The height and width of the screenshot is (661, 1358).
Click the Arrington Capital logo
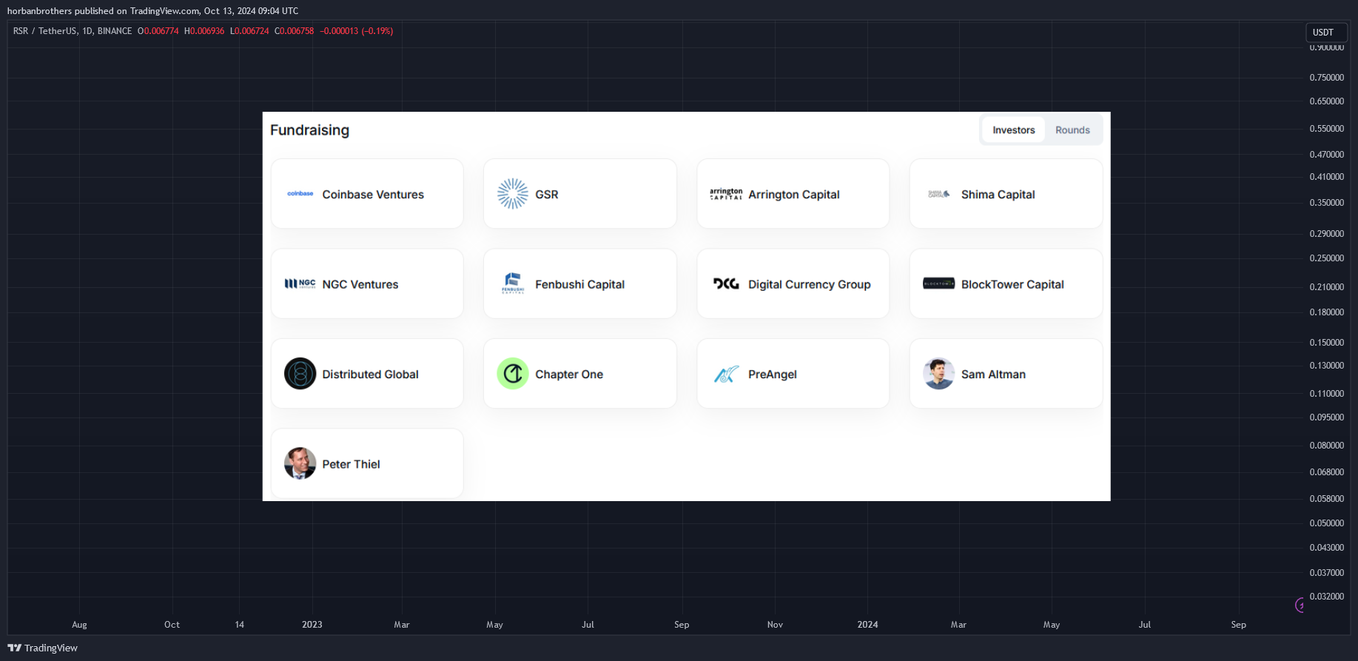pos(726,194)
